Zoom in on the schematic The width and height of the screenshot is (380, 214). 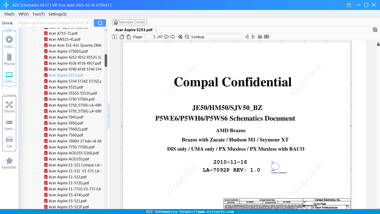(180, 37)
